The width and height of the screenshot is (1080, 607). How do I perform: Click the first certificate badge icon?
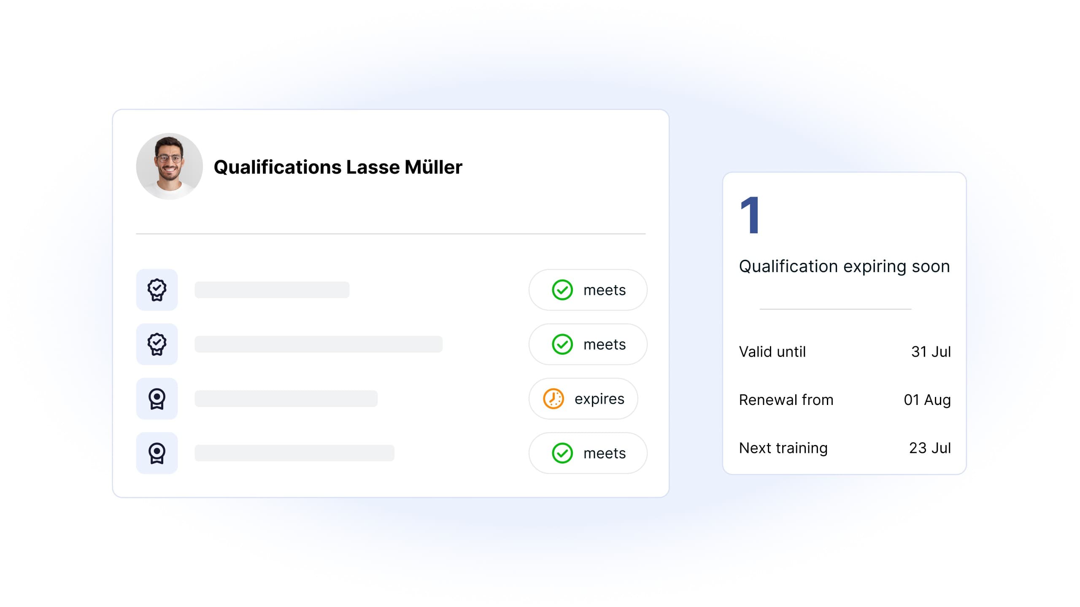157,290
